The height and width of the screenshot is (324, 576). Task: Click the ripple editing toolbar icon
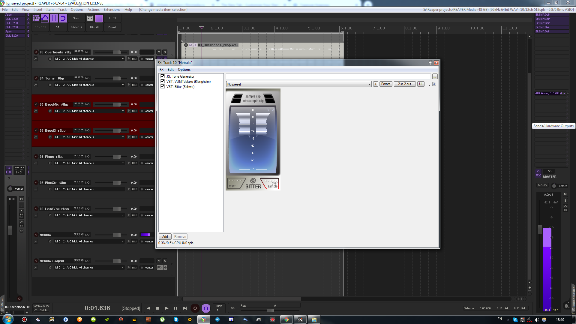click(x=63, y=18)
